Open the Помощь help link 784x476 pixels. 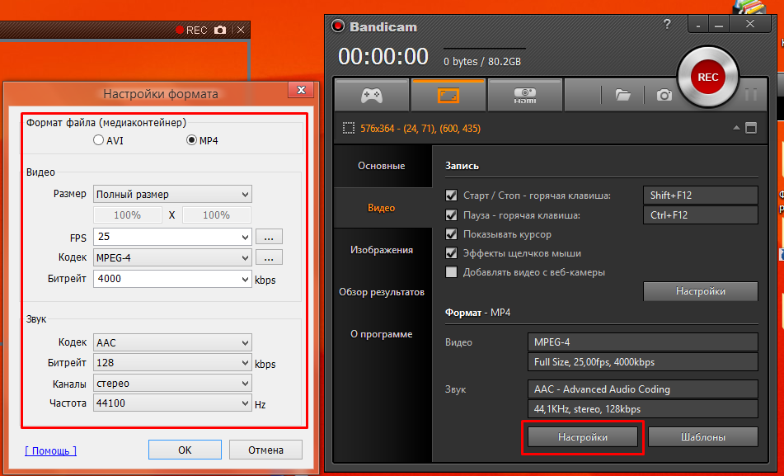(x=51, y=450)
